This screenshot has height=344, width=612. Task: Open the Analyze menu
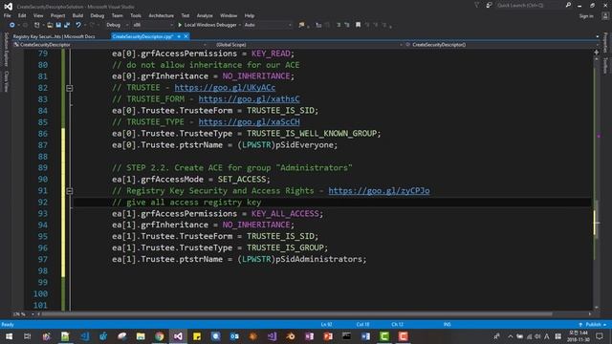(x=205, y=15)
